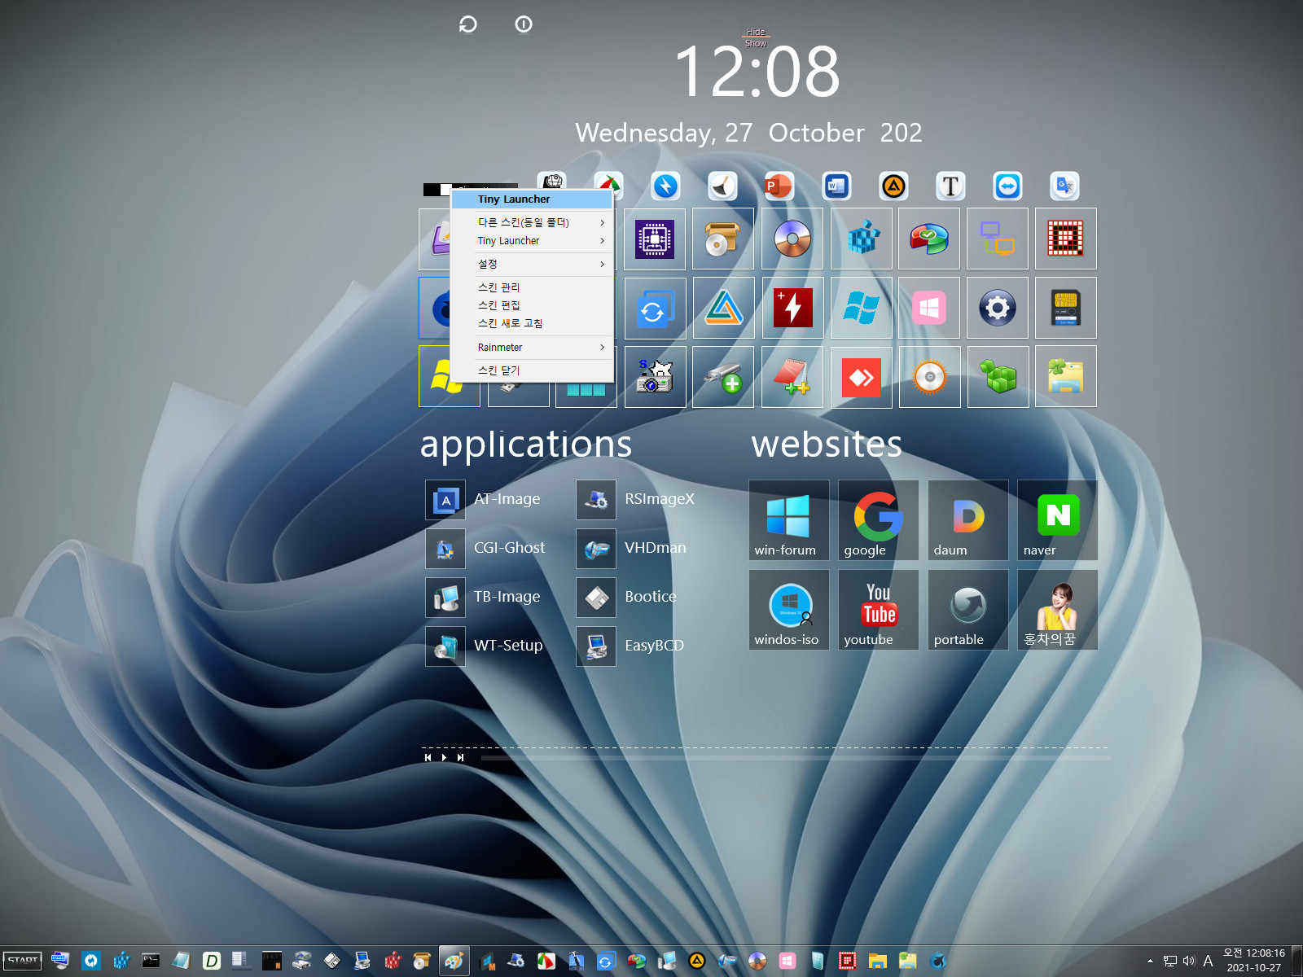Expand the 설정 submenu

coord(532,264)
